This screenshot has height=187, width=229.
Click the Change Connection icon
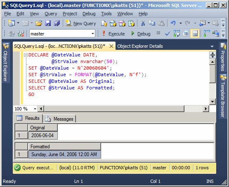[21, 33]
